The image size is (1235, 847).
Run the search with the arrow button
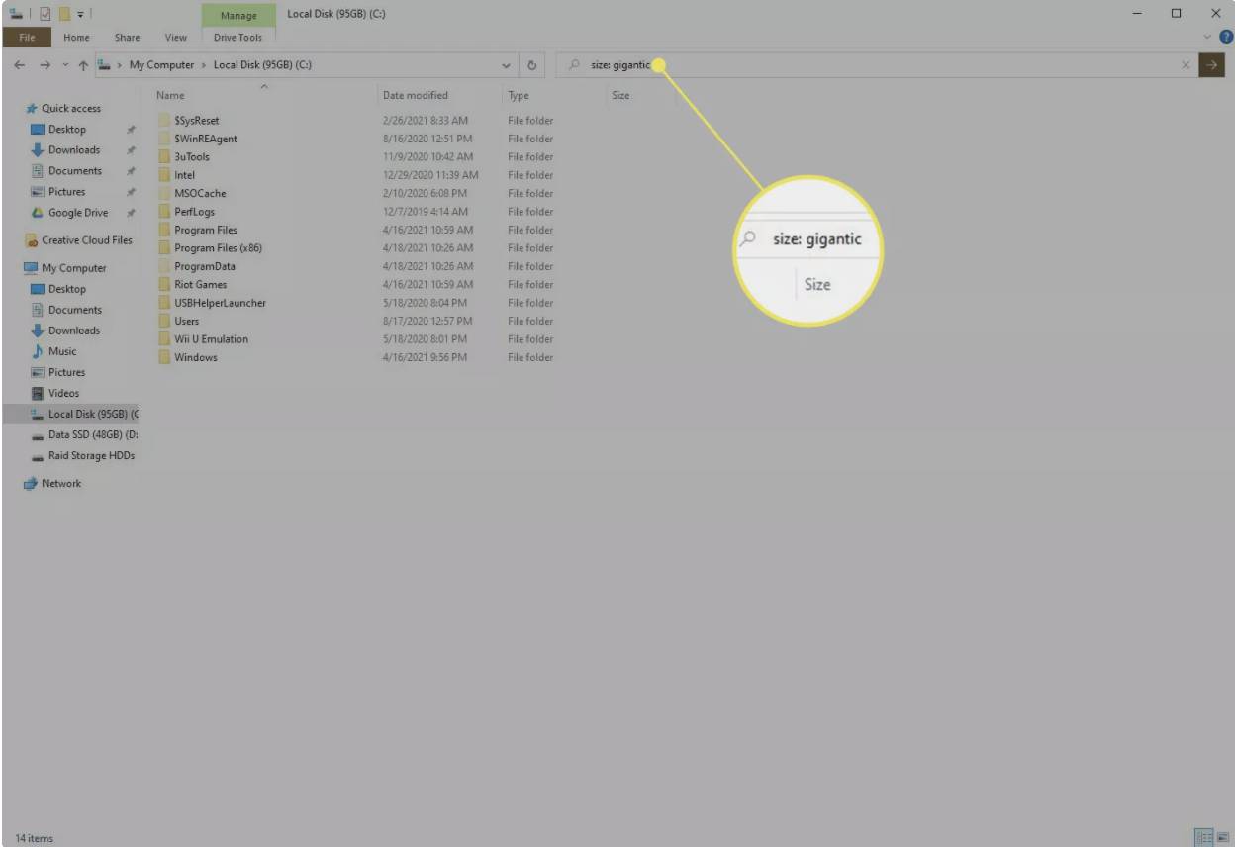(1210, 65)
